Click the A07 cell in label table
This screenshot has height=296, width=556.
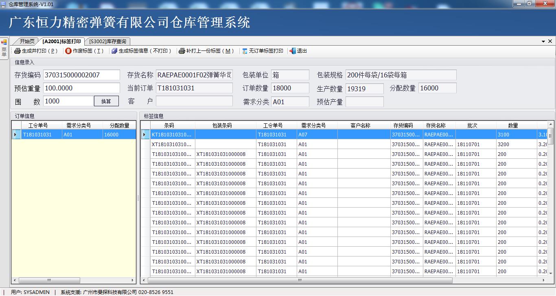317,134
